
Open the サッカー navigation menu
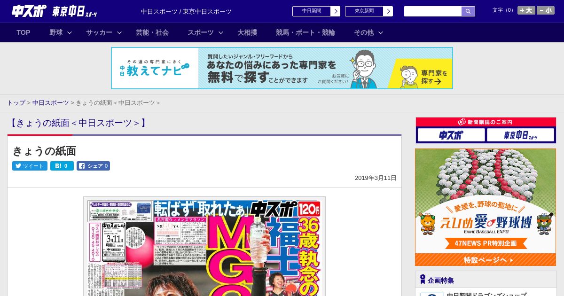[99, 32]
